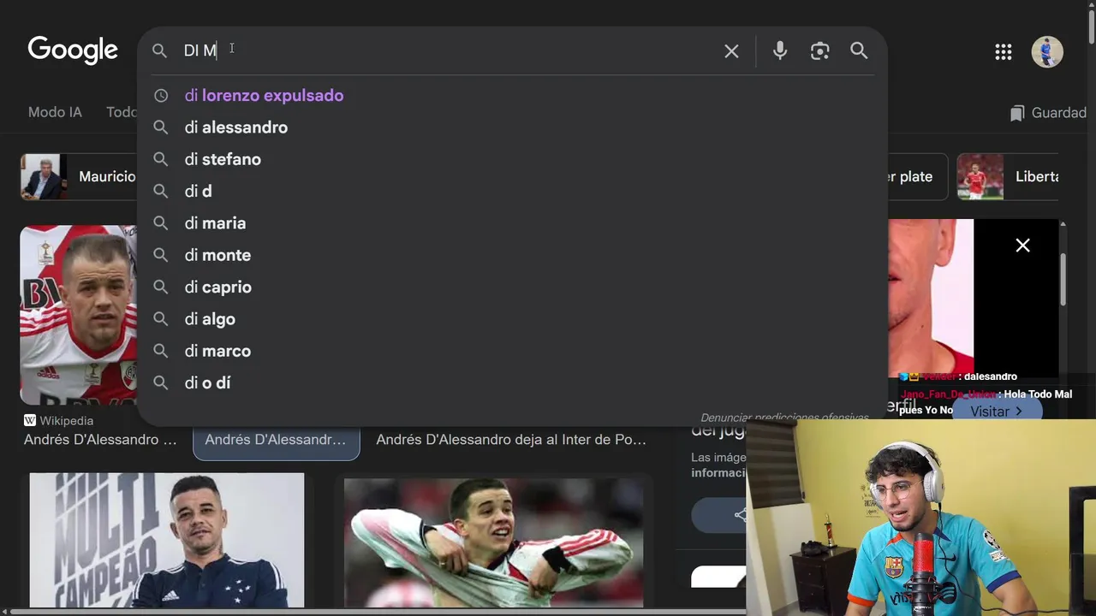Start voice search with microphone icon
This screenshot has height=616, width=1096.
779,51
